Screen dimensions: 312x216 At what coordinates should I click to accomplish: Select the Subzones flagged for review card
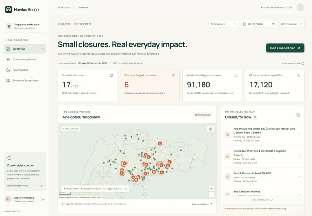click(x=150, y=85)
